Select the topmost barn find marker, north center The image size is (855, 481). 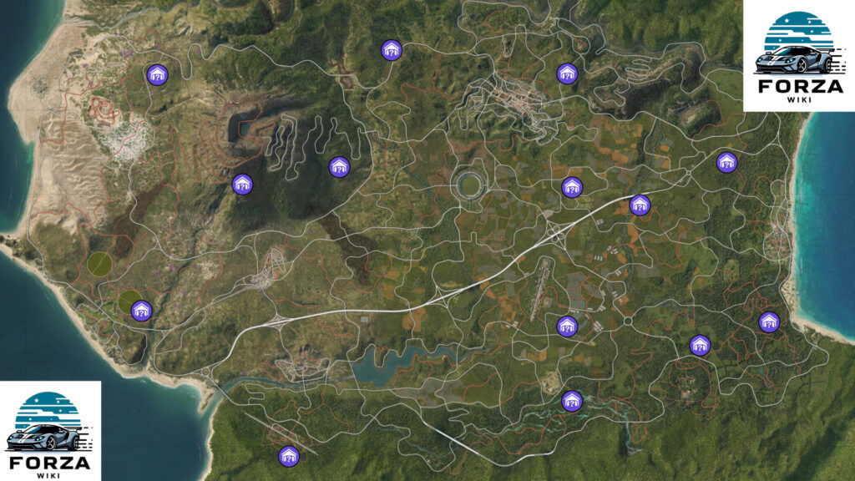391,50
